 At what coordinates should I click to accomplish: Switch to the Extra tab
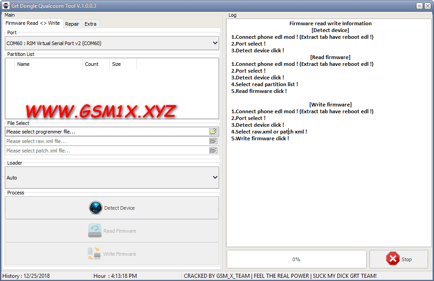pyautogui.click(x=90, y=24)
